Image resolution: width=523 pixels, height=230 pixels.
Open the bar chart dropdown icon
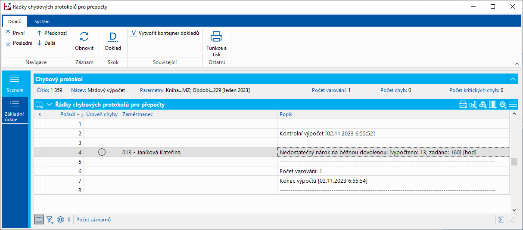click(x=473, y=104)
